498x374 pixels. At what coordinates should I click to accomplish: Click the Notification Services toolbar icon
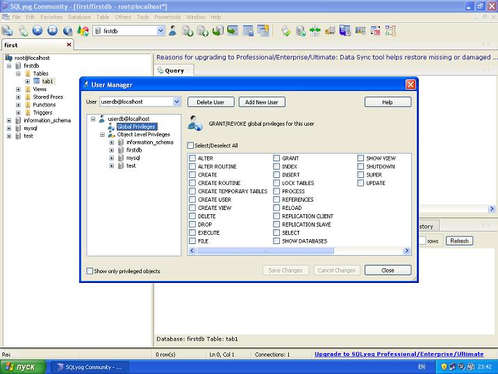click(x=360, y=31)
